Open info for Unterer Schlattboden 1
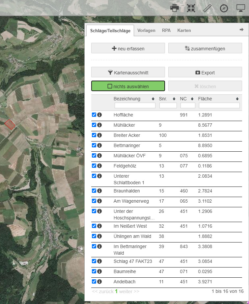This screenshot has width=249, height=304. (99, 176)
